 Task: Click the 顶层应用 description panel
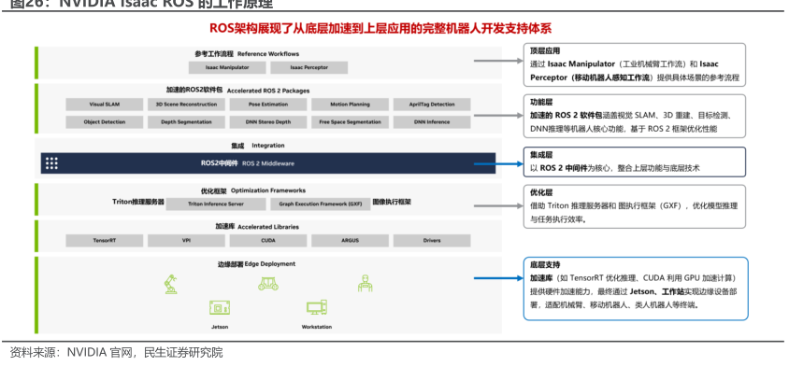pyautogui.click(x=635, y=64)
